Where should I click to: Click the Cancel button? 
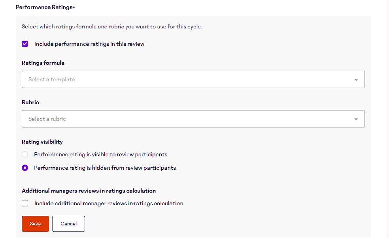[68, 224]
